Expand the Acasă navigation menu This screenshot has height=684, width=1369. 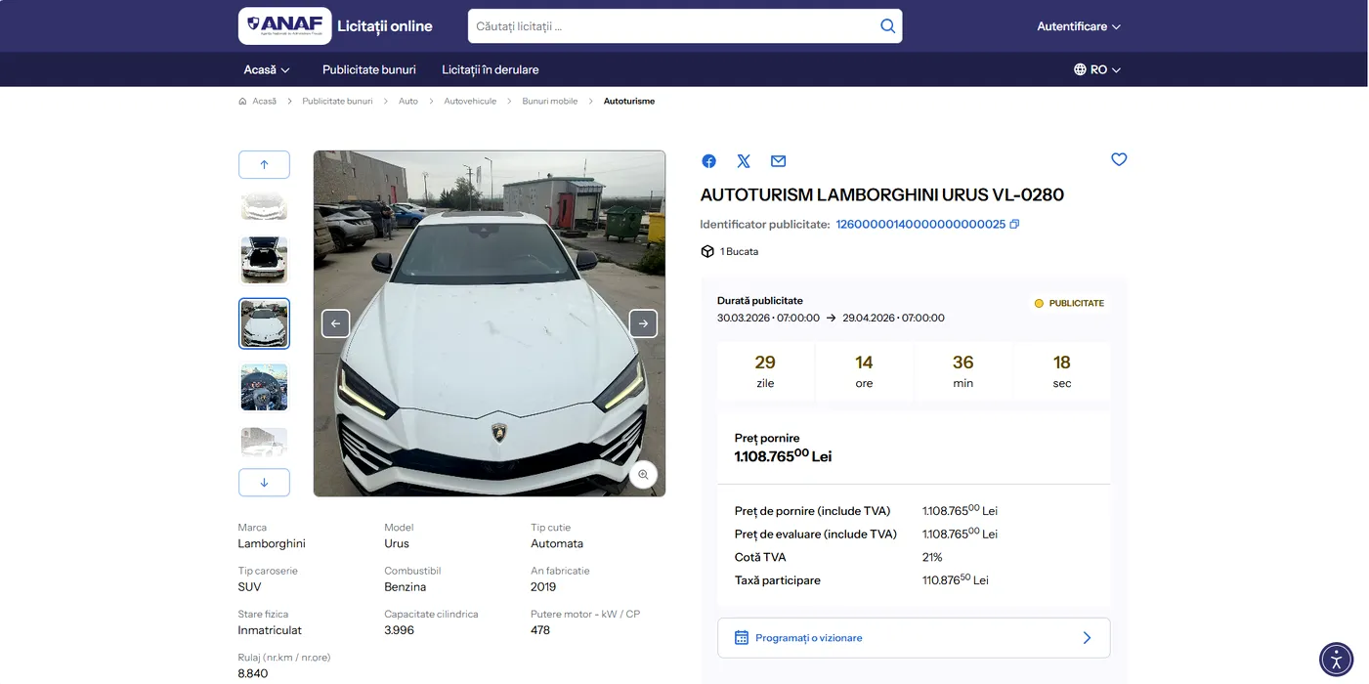pos(267,69)
